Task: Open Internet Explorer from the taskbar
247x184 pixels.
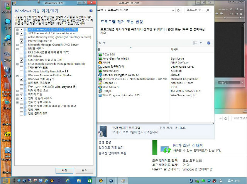Action: [68, 181]
